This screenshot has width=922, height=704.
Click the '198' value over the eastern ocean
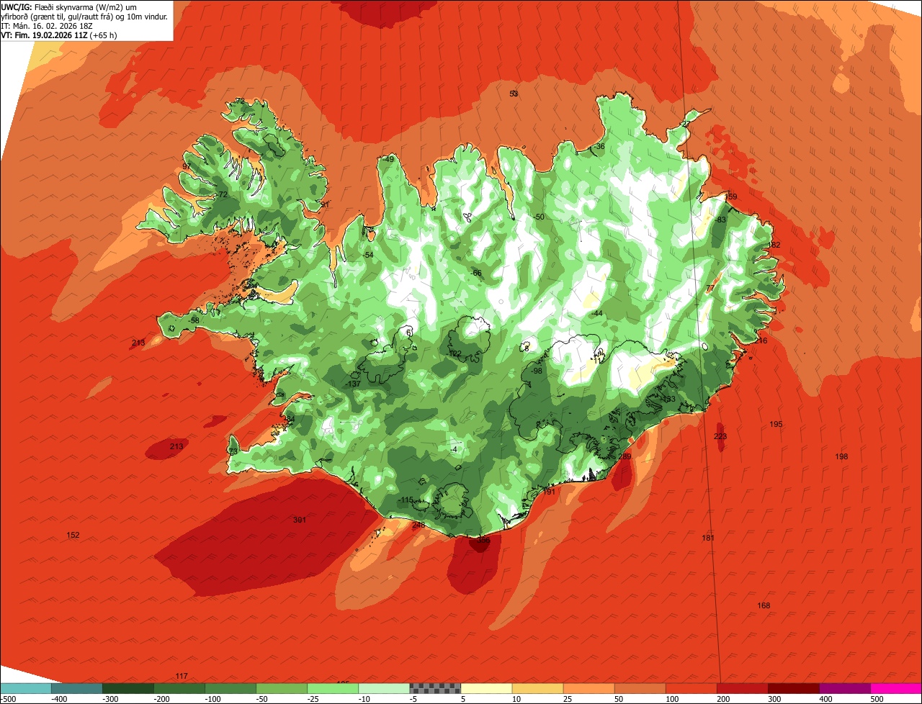(841, 456)
